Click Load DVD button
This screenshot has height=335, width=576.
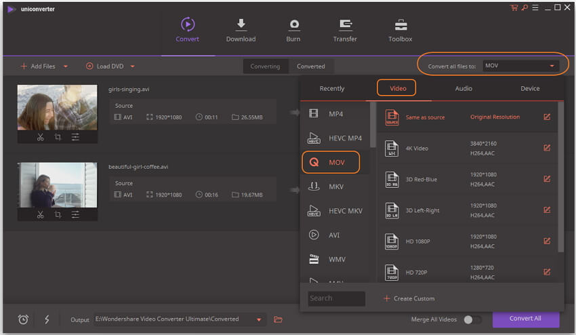pos(104,66)
